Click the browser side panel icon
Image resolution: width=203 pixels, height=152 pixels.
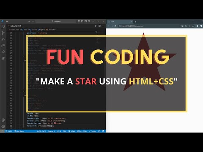(201, 26)
